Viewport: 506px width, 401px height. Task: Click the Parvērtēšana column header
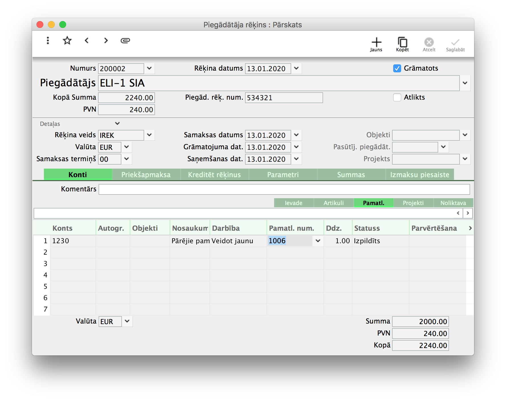point(434,228)
